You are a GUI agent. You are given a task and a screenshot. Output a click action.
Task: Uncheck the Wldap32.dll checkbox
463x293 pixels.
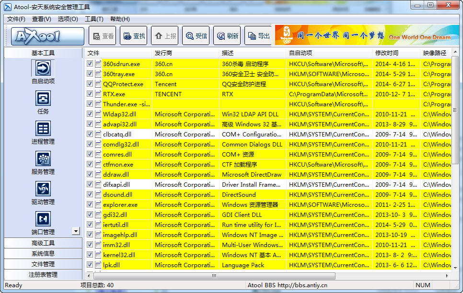coord(90,113)
